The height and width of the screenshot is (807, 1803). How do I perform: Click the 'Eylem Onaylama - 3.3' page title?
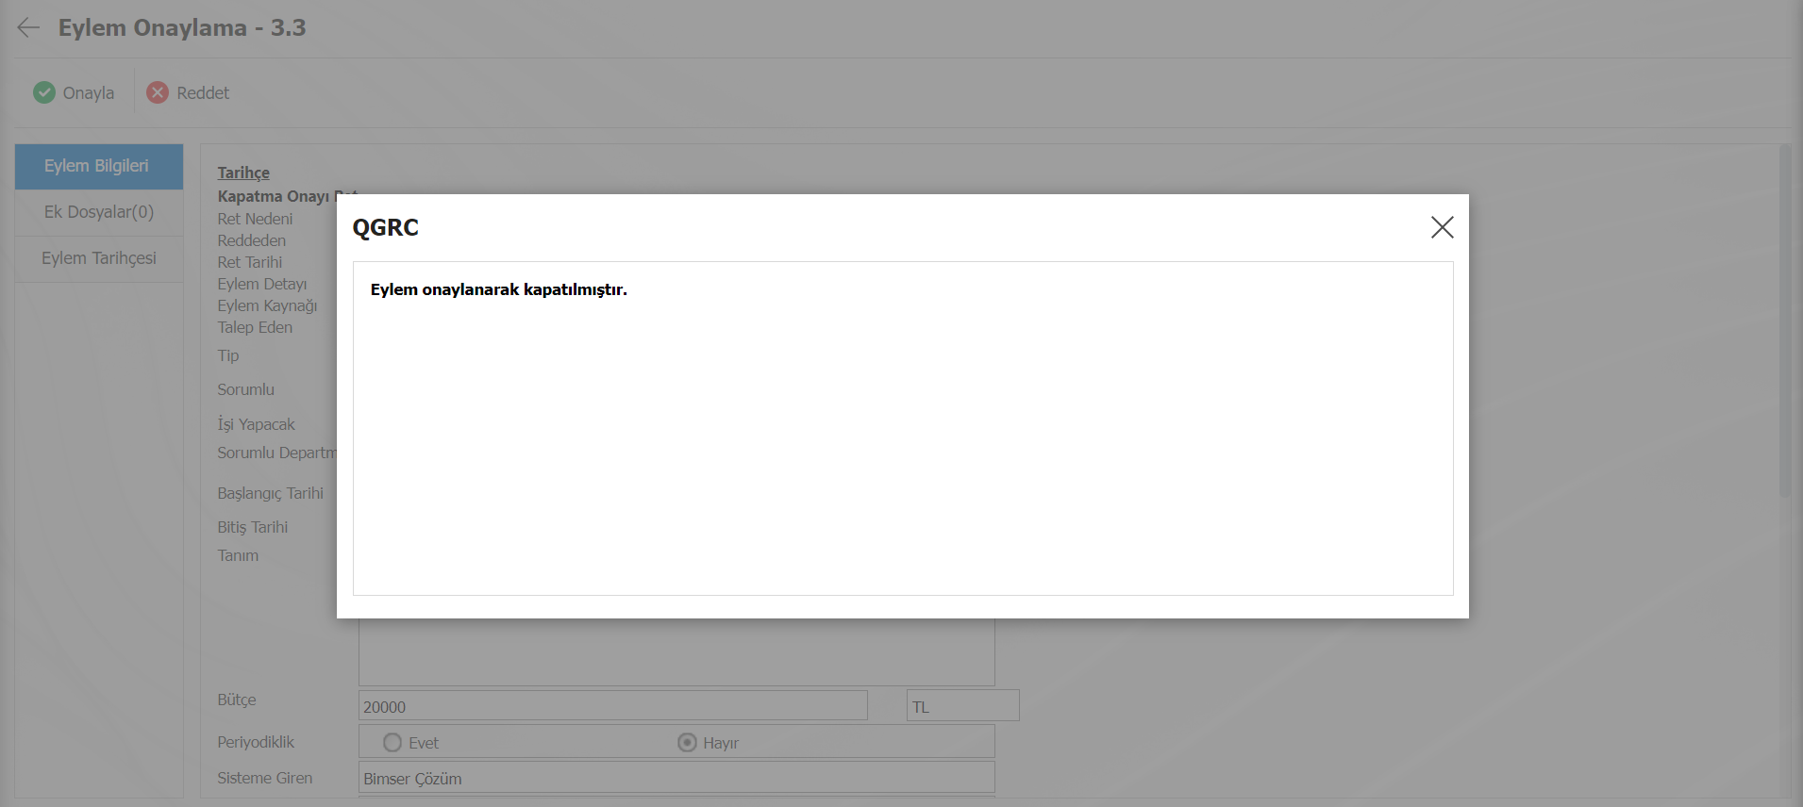[182, 27]
